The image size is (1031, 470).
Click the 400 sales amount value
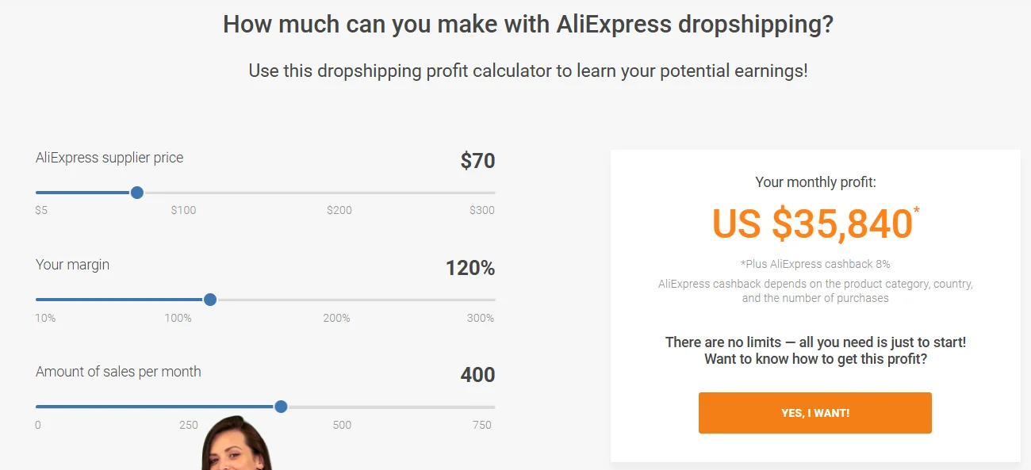(x=477, y=375)
